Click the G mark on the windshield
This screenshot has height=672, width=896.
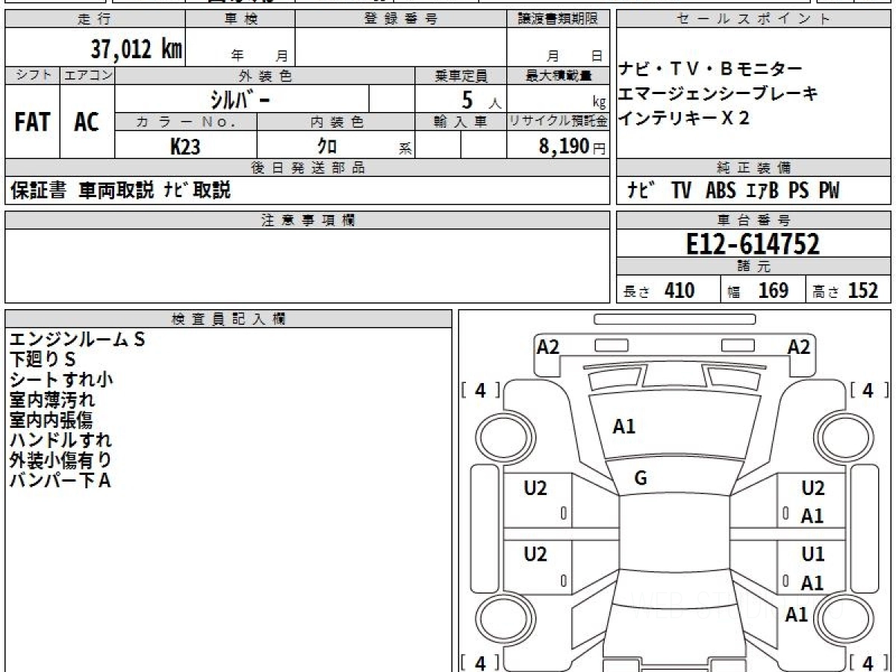click(x=640, y=479)
